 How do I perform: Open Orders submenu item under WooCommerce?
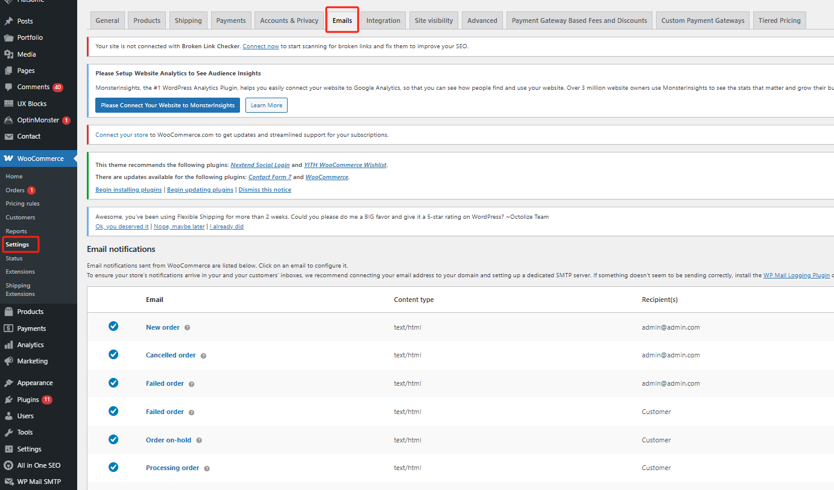click(x=15, y=190)
